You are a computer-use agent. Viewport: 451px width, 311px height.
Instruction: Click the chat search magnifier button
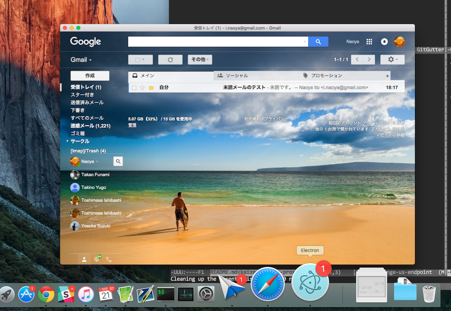click(118, 162)
